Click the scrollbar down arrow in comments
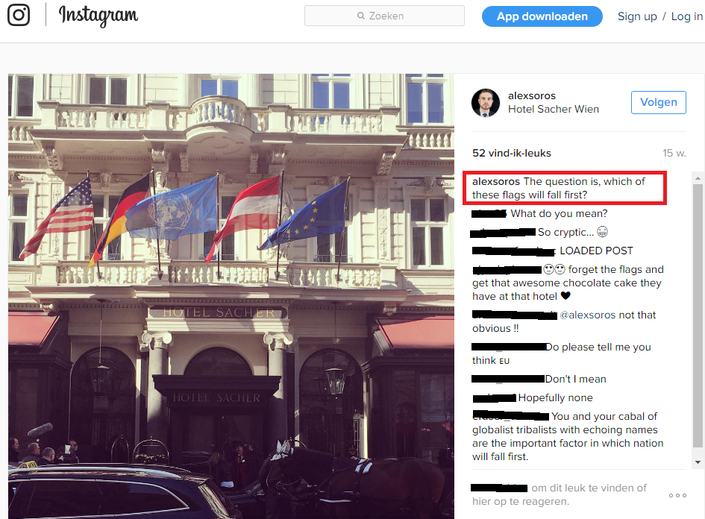 tap(698, 462)
